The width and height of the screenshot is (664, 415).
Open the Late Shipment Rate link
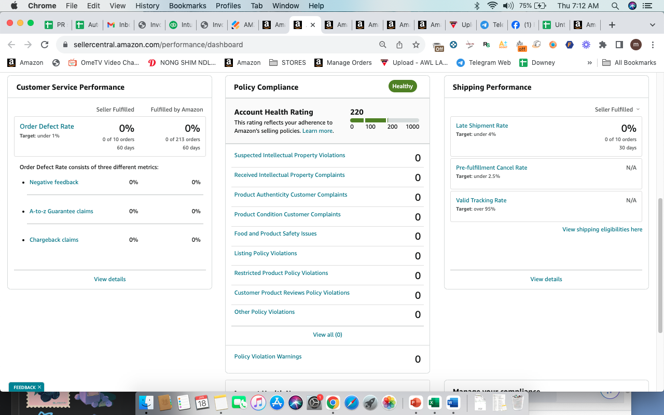point(482,126)
